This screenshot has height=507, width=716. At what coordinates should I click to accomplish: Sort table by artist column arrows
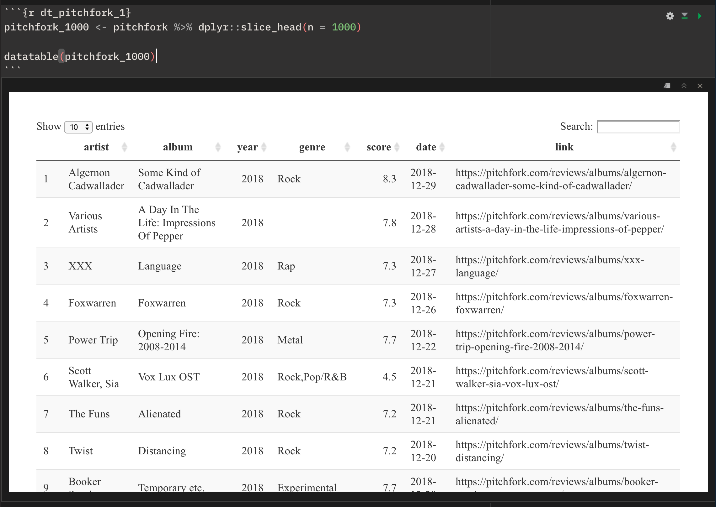124,147
